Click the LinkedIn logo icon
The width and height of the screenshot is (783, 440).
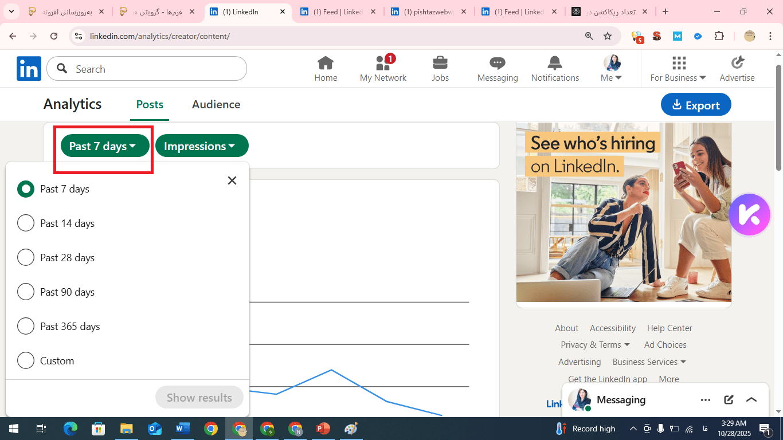click(29, 69)
